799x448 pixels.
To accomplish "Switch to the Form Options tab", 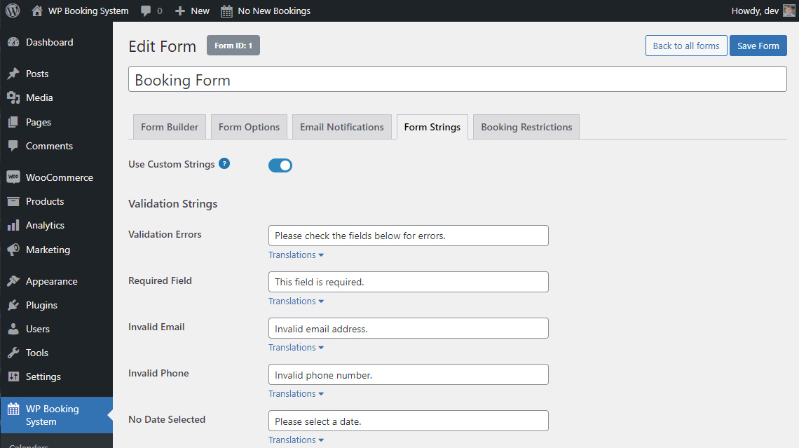I will point(250,127).
